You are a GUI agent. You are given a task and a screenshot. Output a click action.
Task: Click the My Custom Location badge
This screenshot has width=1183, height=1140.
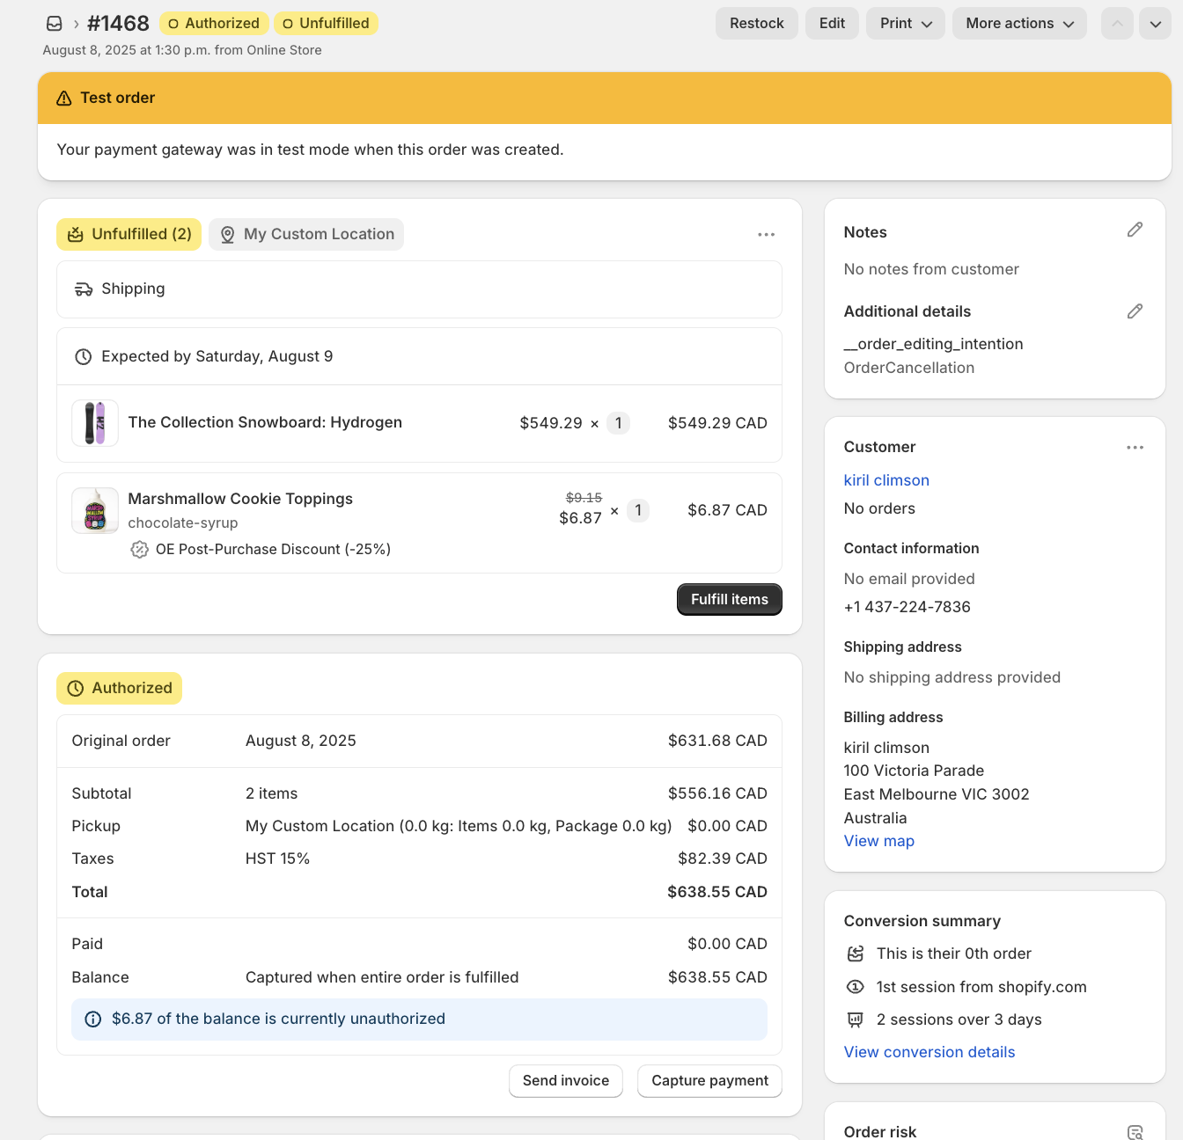306,235
